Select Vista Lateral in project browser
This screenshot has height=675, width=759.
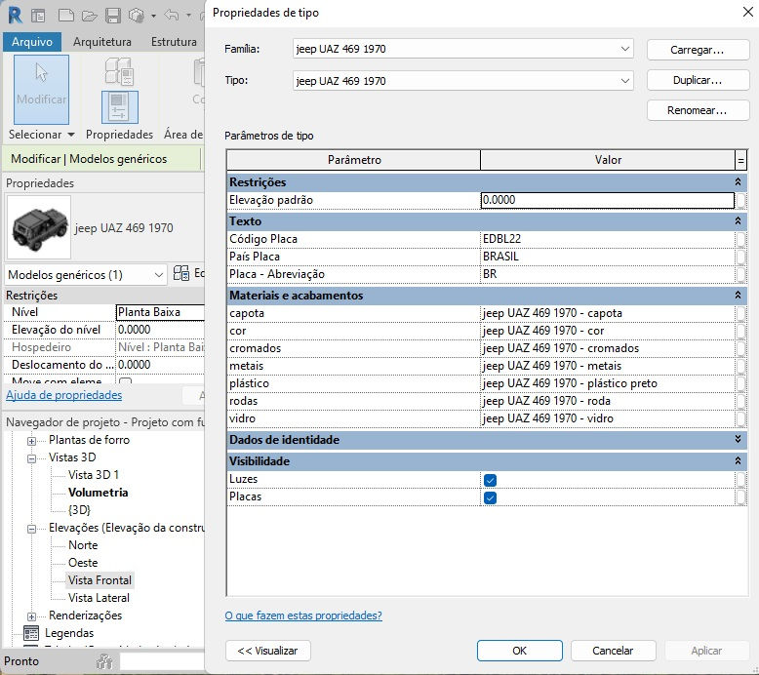[99, 598]
